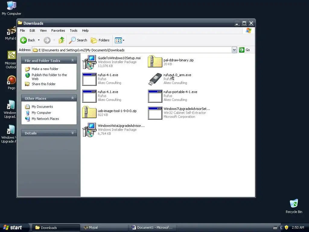
Task: Click the Forward arrow icon
Action: [x=47, y=40]
